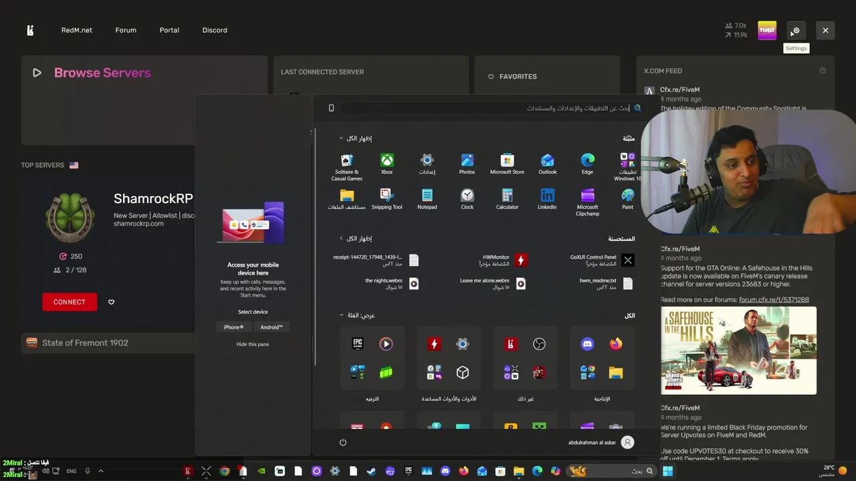Open Epic Games Launcher in entertainment group
Screen dimensions: 856x481
click(x=358, y=344)
